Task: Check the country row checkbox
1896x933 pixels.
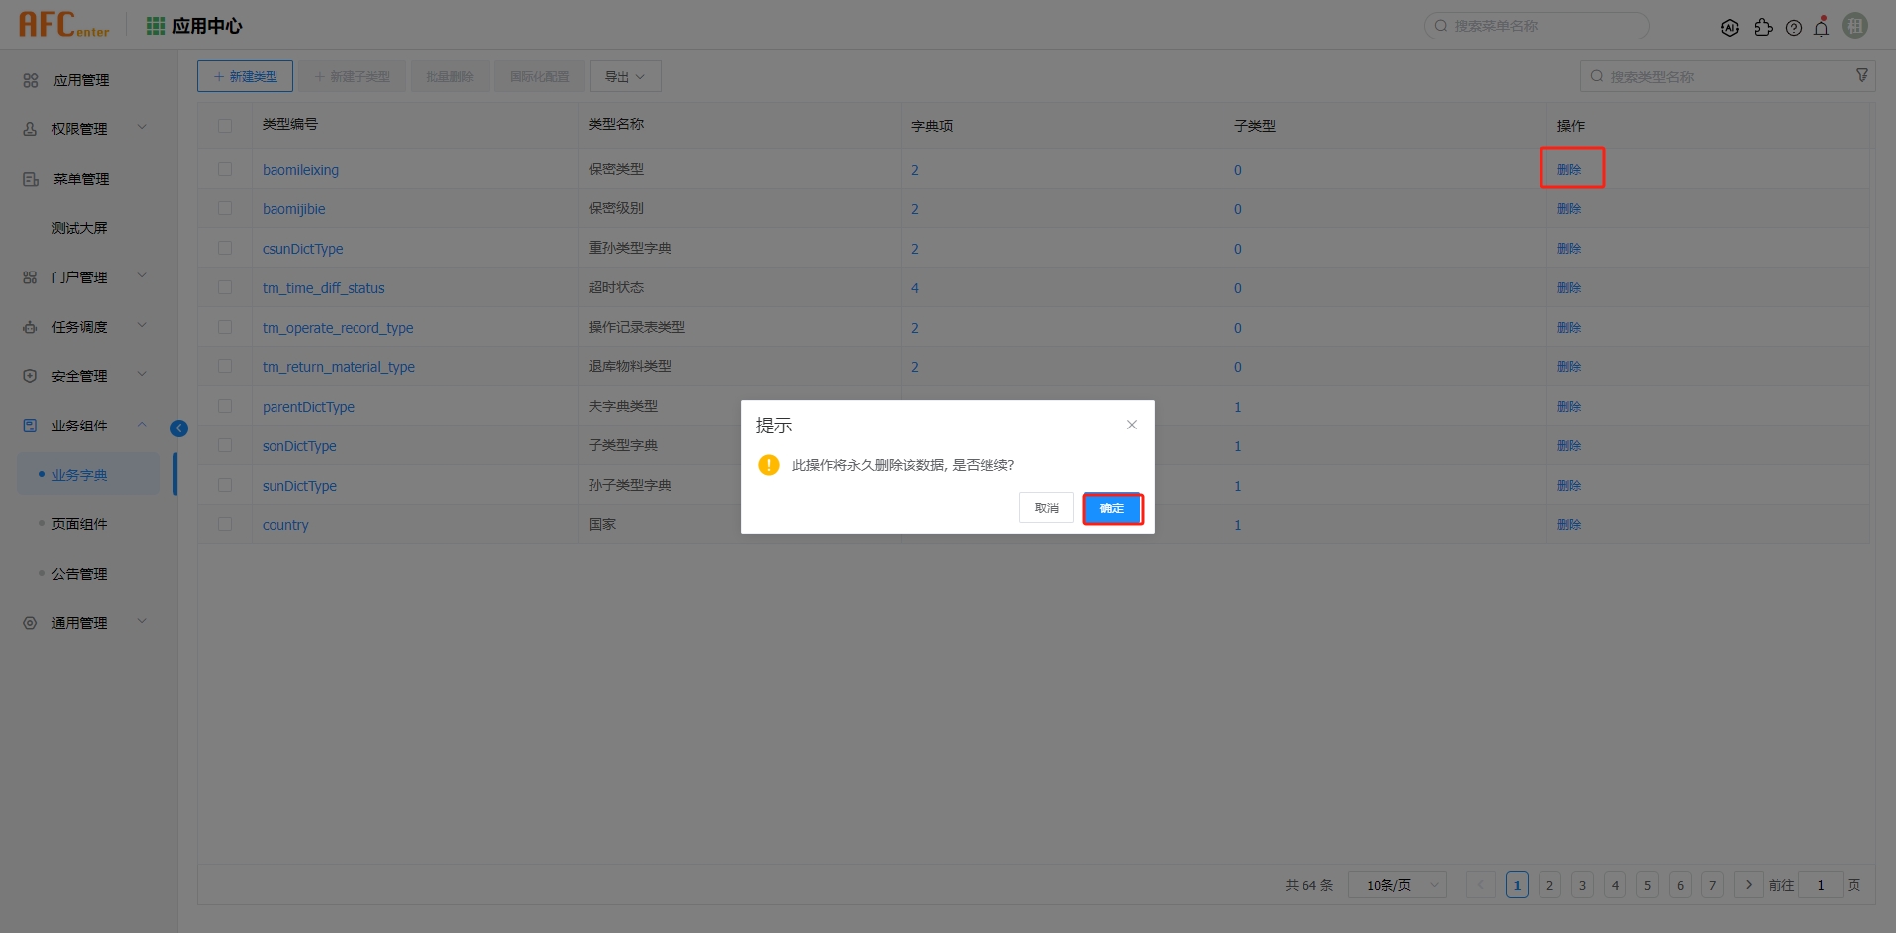Action: click(x=225, y=524)
